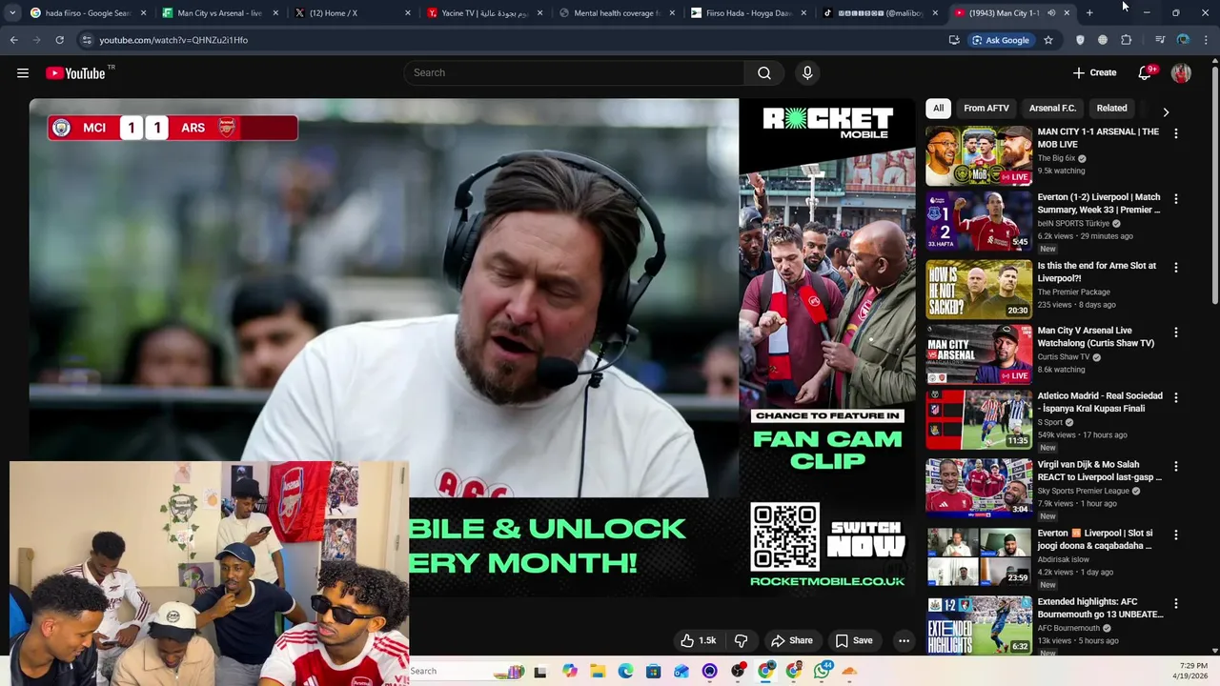Image resolution: width=1220 pixels, height=686 pixels.
Task: Click the install app icon in the address bar
Action: [954, 40]
